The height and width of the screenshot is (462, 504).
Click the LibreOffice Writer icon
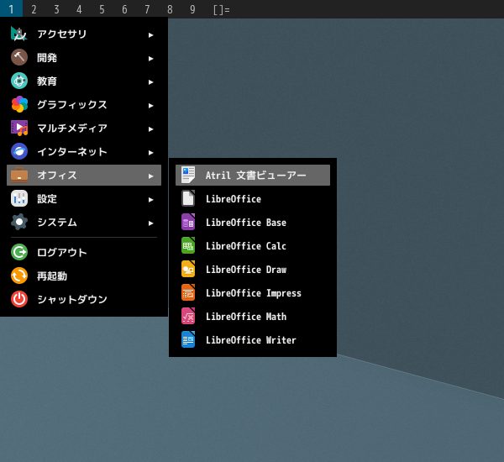click(x=188, y=339)
